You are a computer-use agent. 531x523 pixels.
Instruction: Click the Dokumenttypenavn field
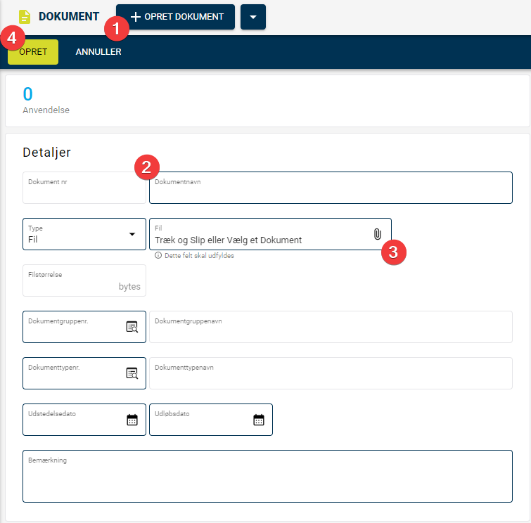coord(331,373)
